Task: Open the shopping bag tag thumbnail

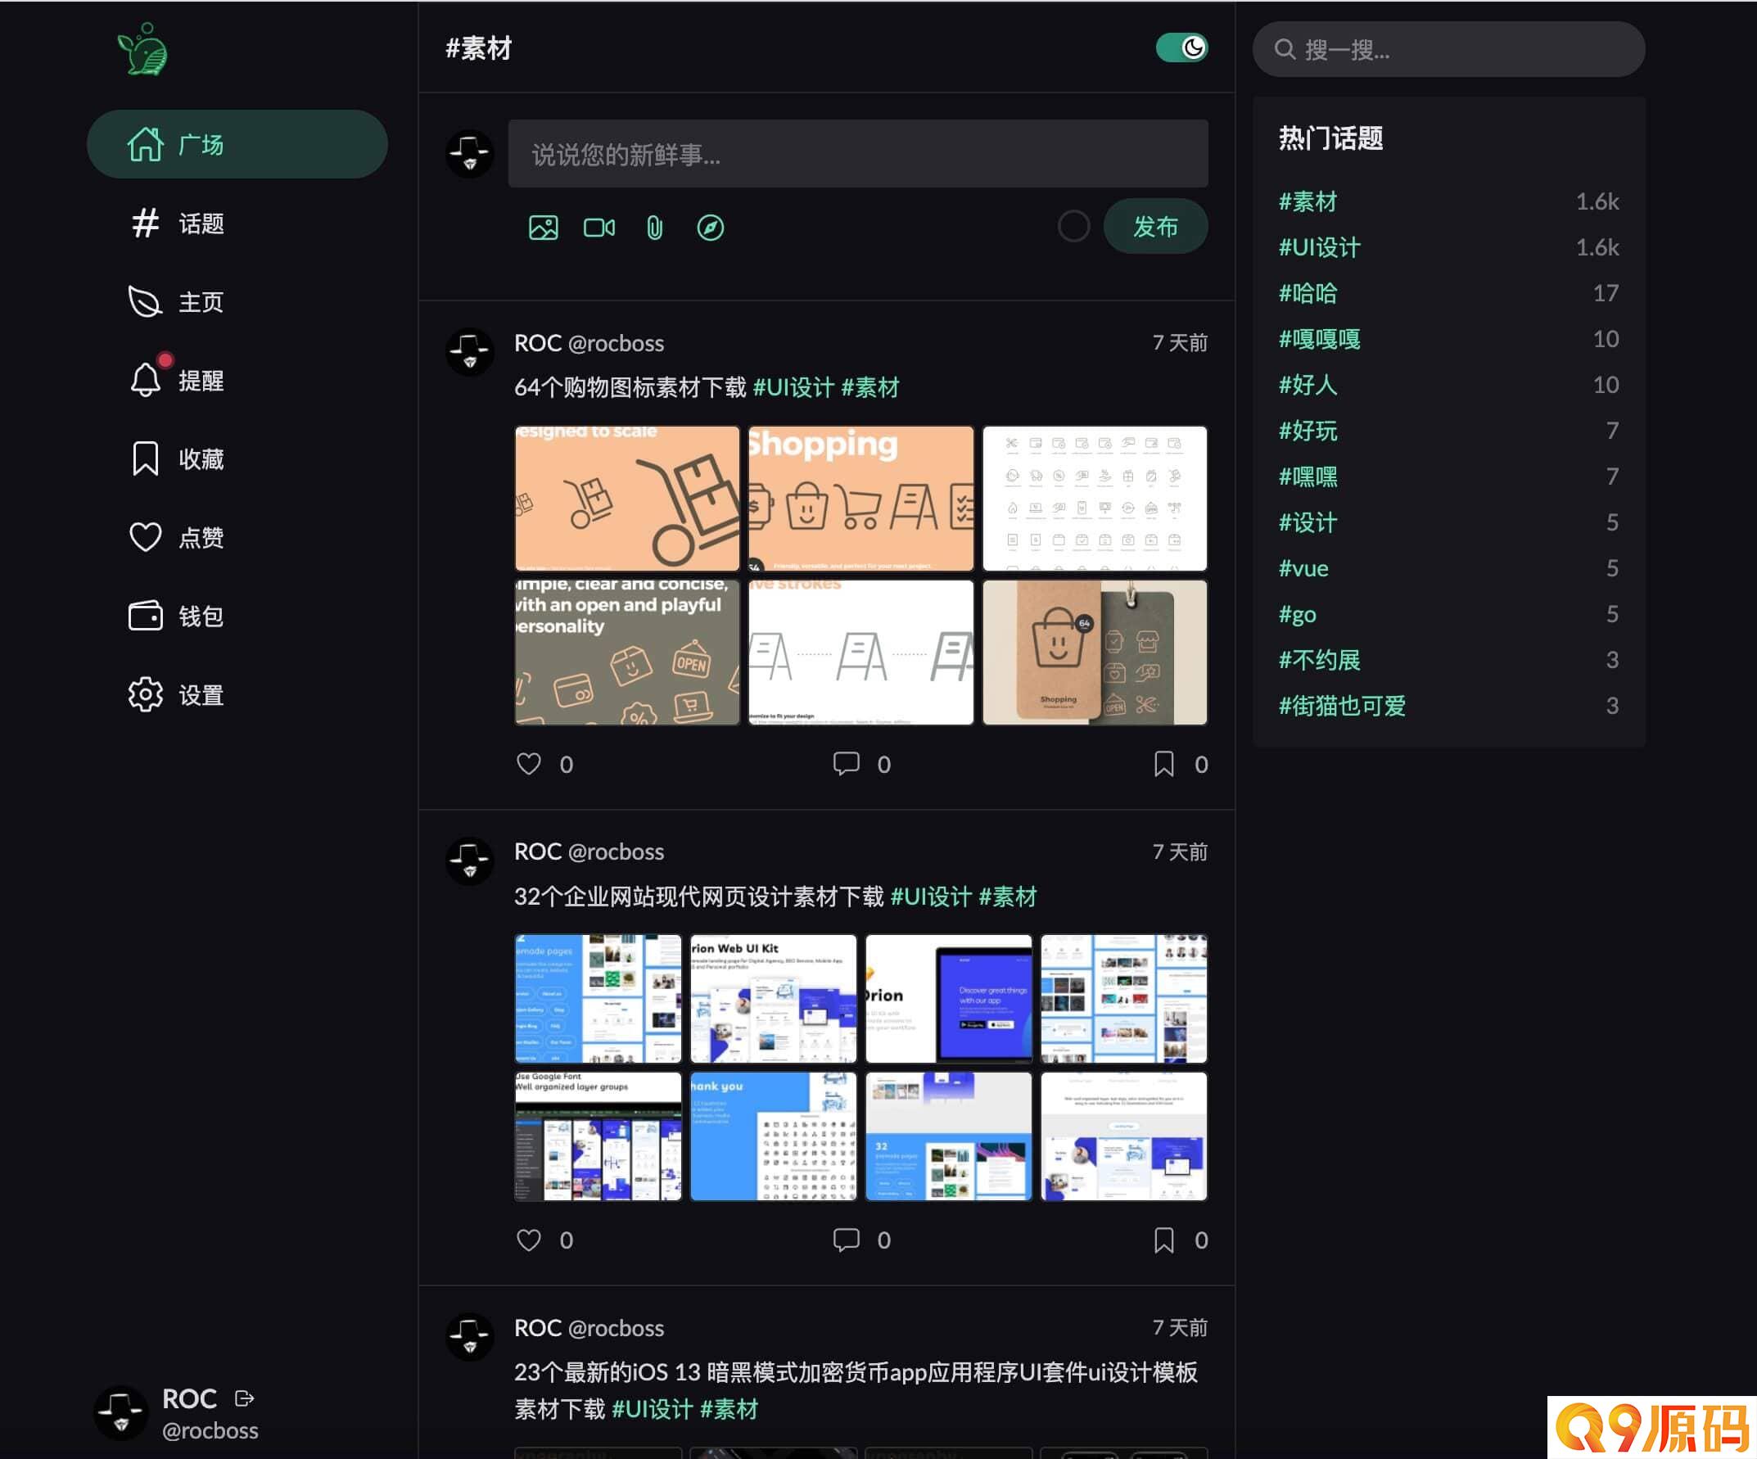Action: [1095, 653]
